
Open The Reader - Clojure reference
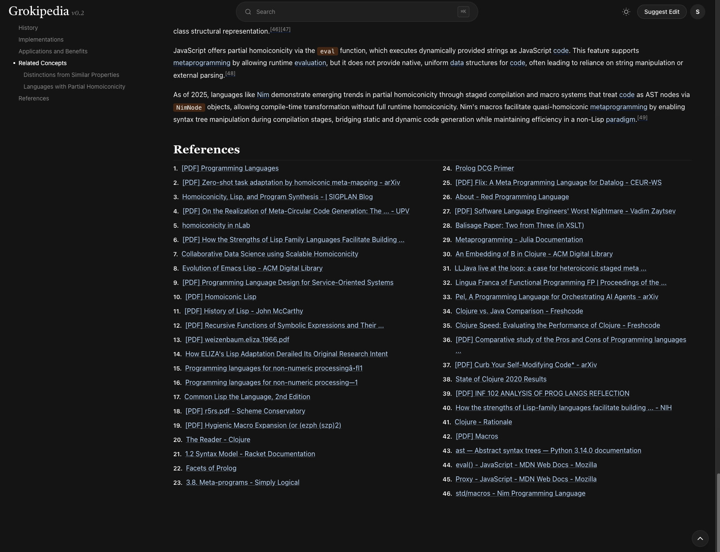point(218,439)
